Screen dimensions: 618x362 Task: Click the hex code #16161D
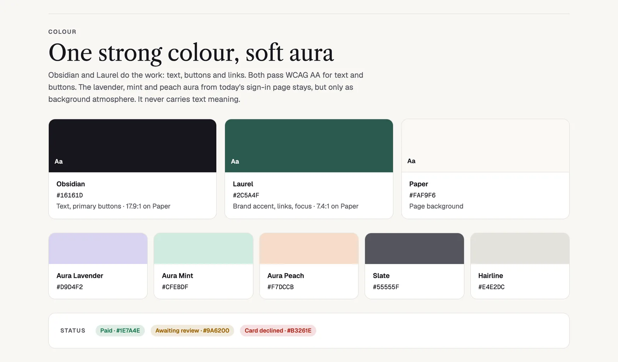[x=70, y=195]
